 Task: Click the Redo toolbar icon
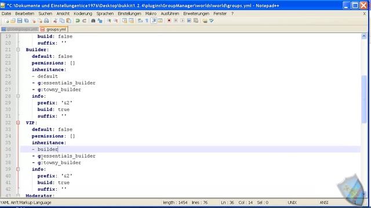pyautogui.click(x=84, y=21)
